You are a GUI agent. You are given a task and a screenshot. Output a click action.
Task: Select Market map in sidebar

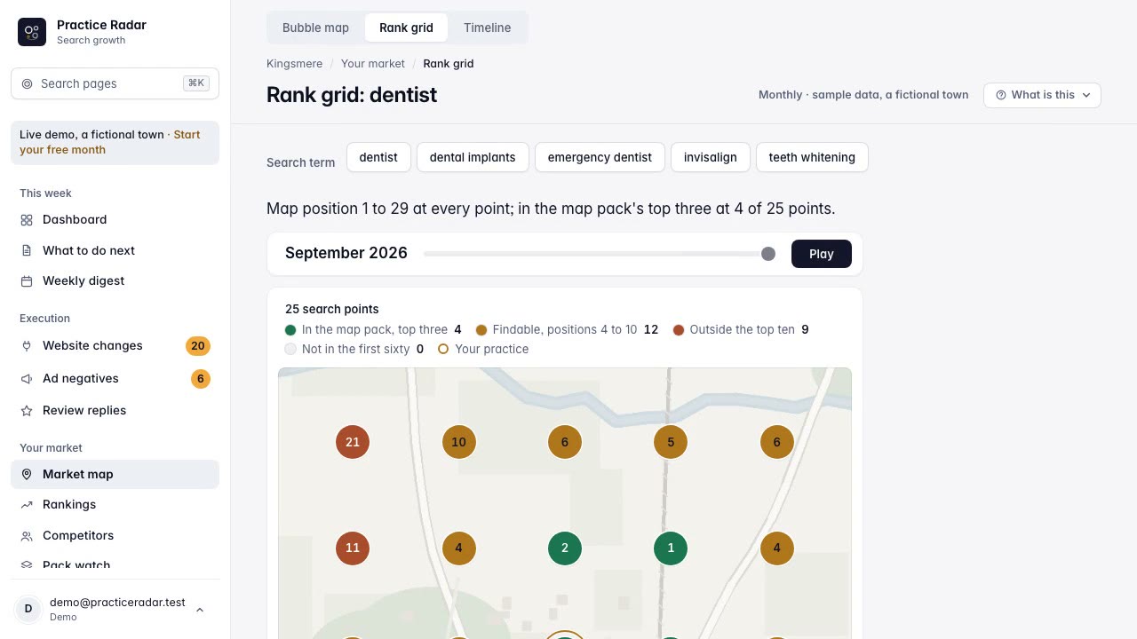point(115,474)
